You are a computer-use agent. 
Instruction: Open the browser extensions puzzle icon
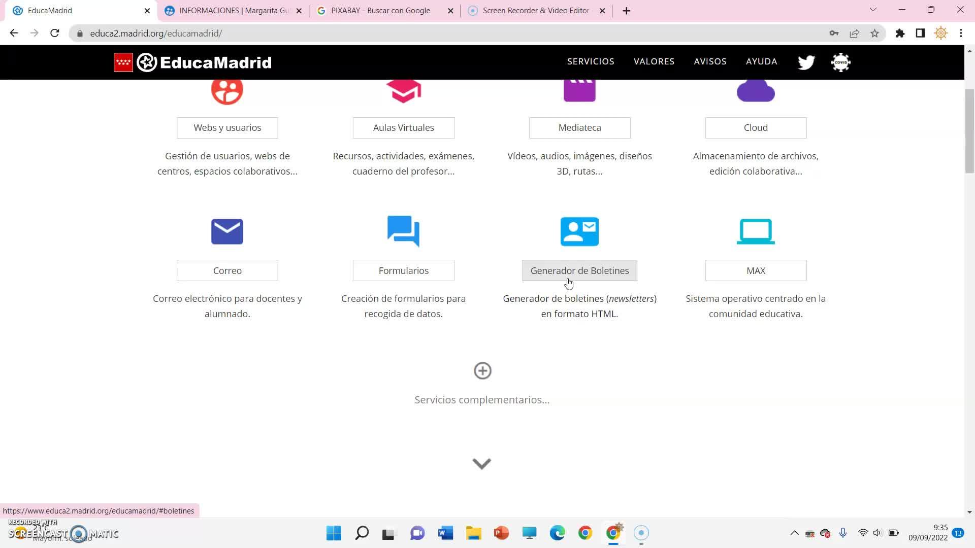pos(900,33)
